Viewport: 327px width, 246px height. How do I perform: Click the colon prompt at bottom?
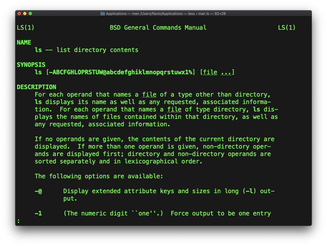coord(18,221)
